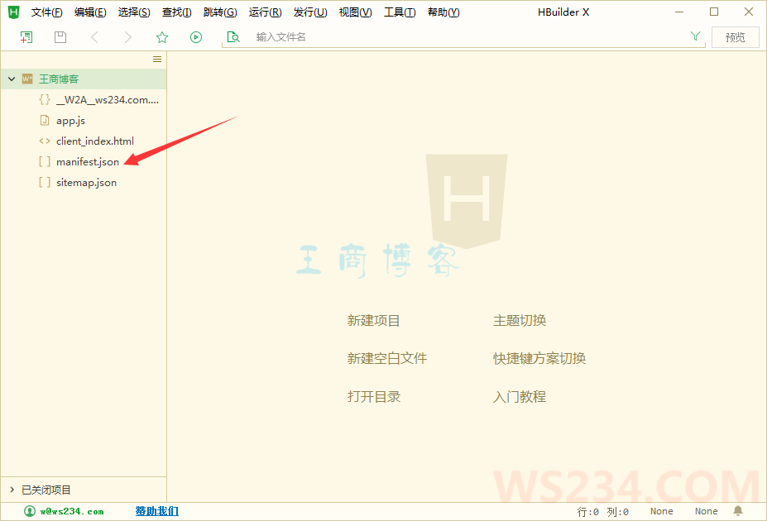
Task: Select the 王商博客 project name
Action: pos(59,79)
